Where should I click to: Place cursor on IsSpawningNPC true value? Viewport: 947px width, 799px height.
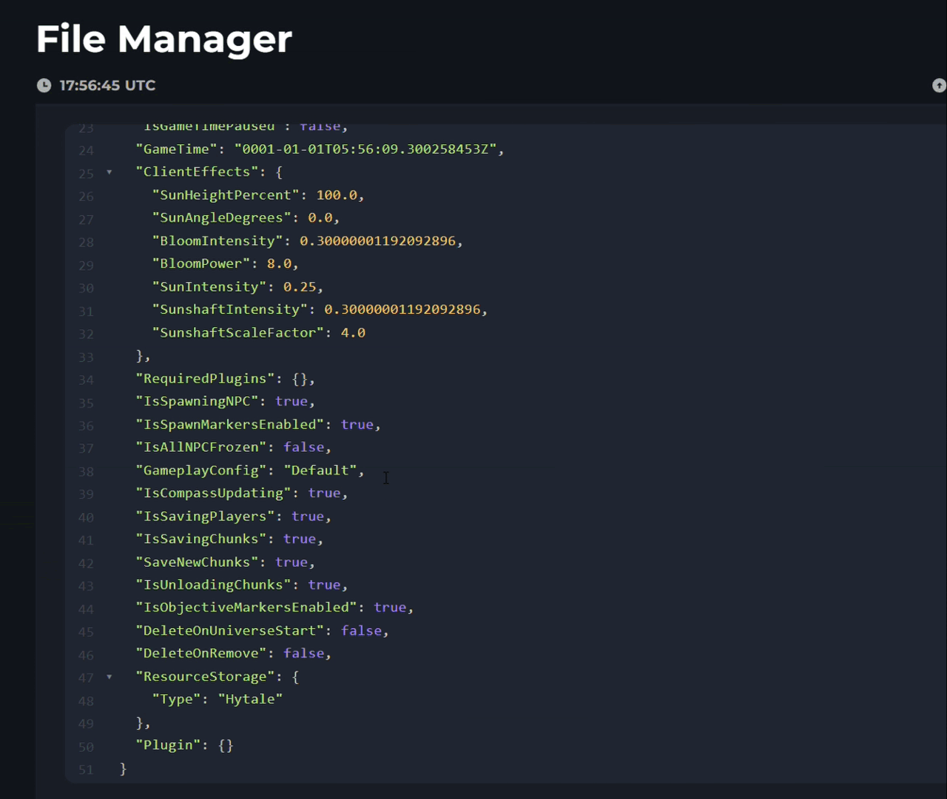[x=291, y=401]
